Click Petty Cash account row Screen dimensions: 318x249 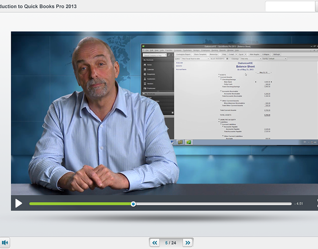coord(228,84)
